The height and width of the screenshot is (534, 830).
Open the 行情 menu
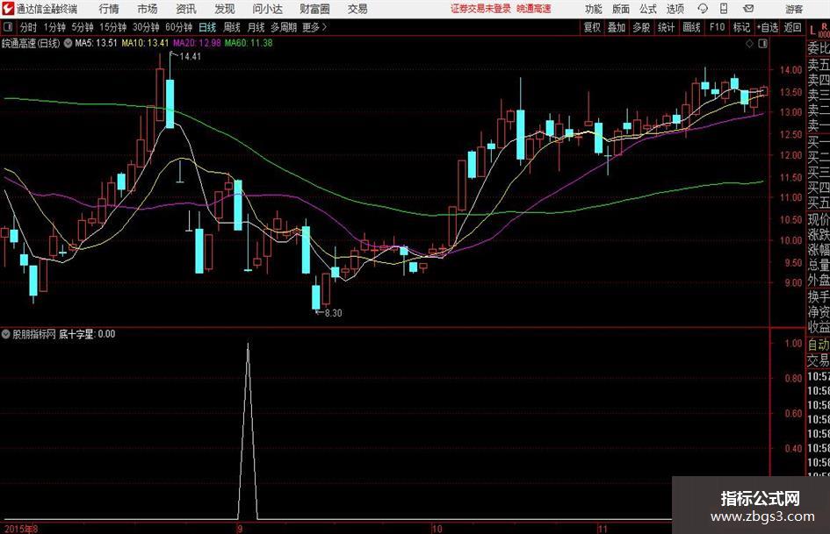109,9
